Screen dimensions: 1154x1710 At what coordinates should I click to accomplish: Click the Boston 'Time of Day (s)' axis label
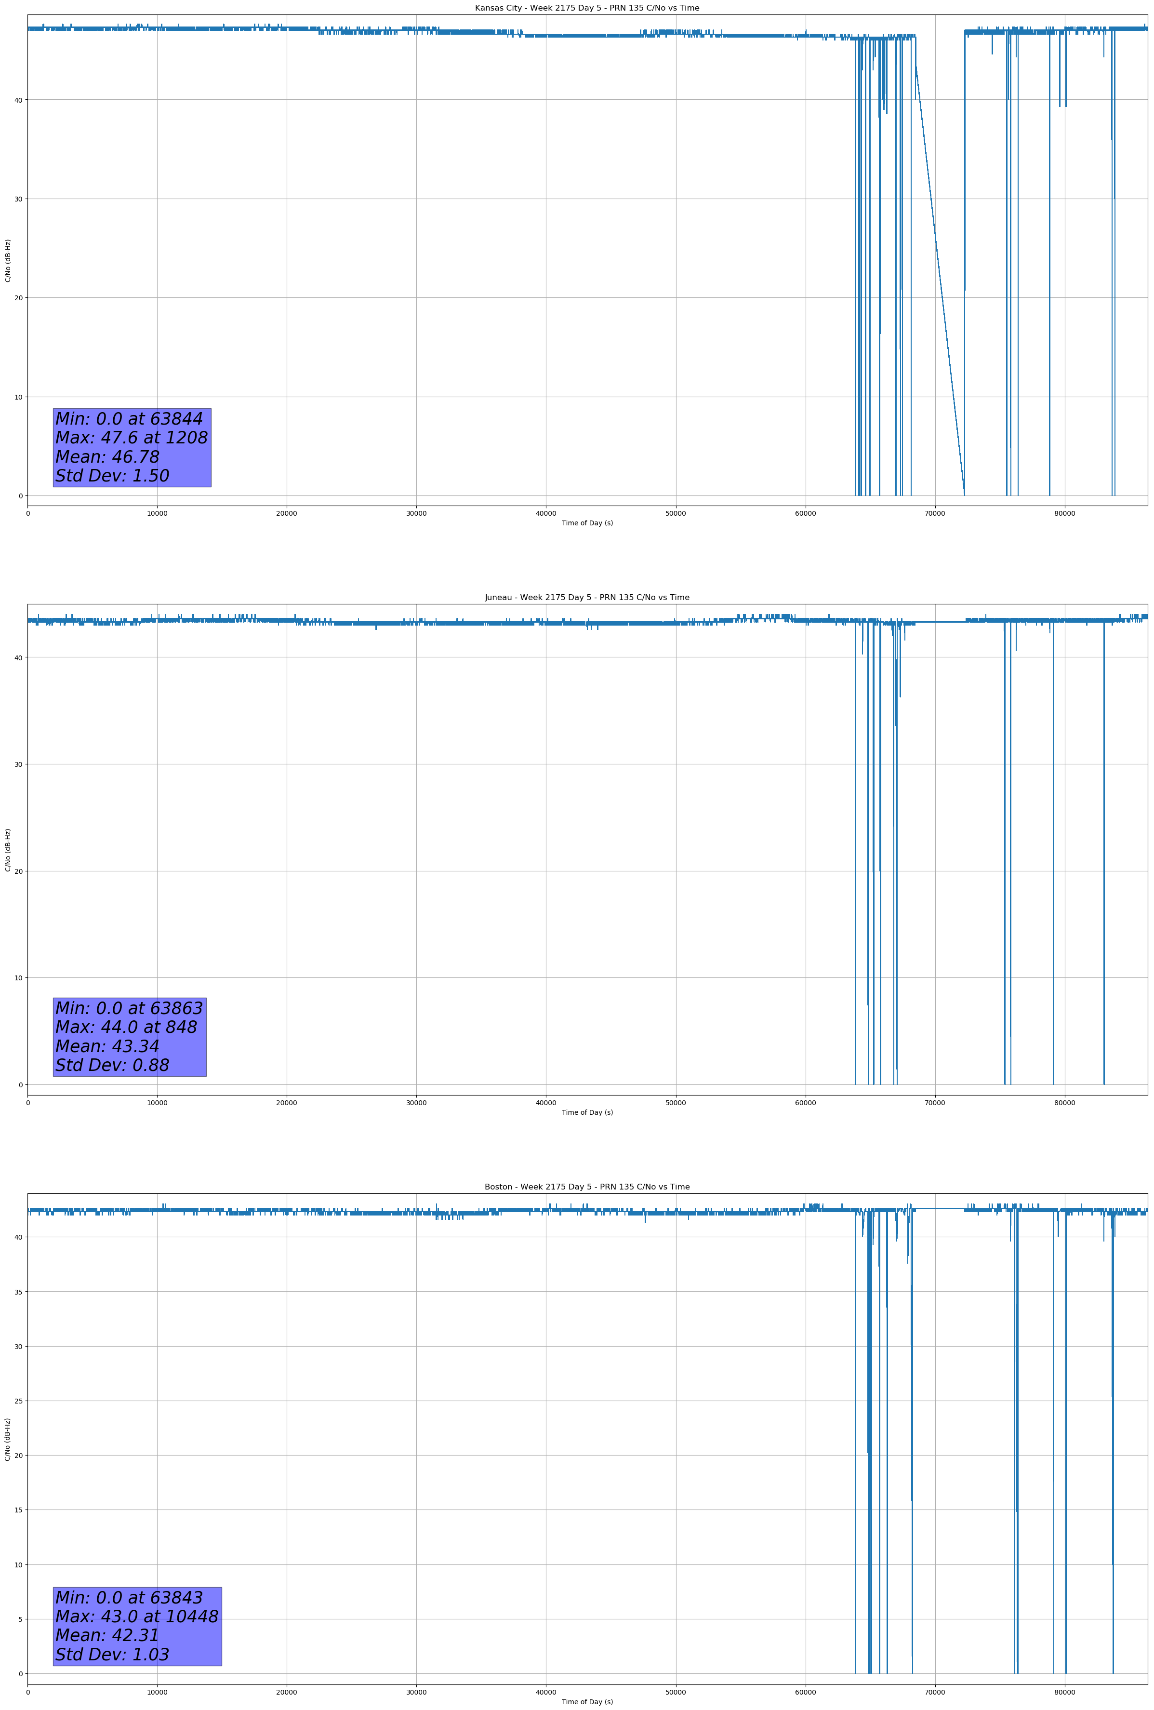(x=587, y=1702)
